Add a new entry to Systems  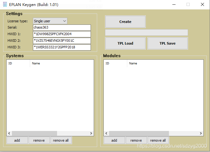17,140
